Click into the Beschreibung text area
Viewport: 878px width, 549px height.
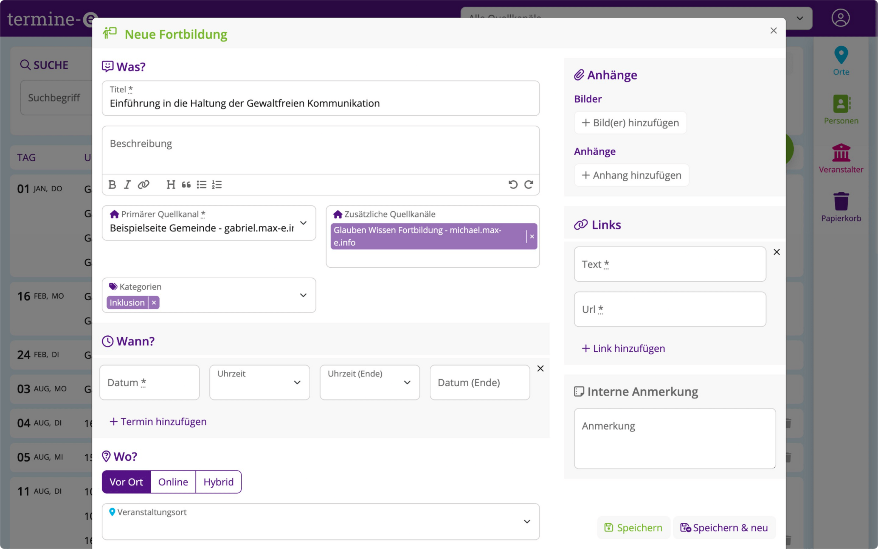coord(321,150)
